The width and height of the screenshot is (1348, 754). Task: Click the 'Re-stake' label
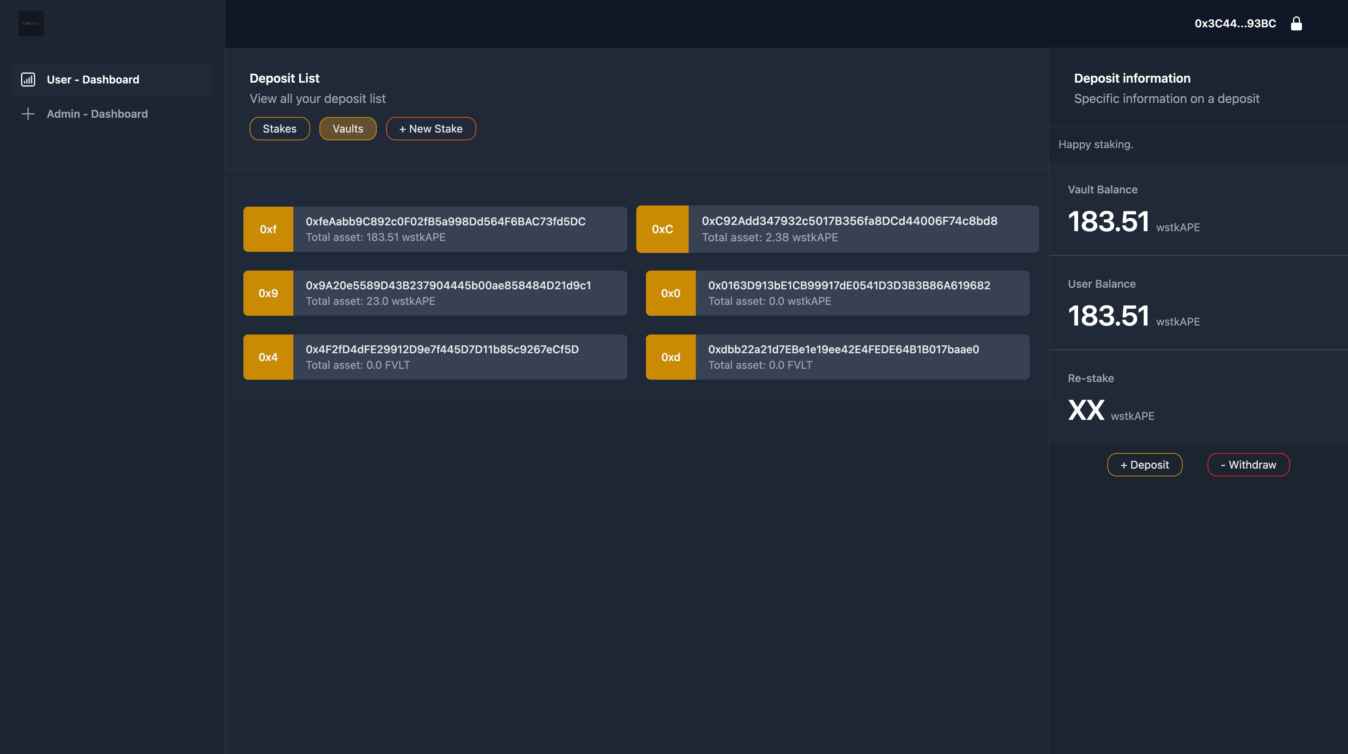[x=1091, y=379]
